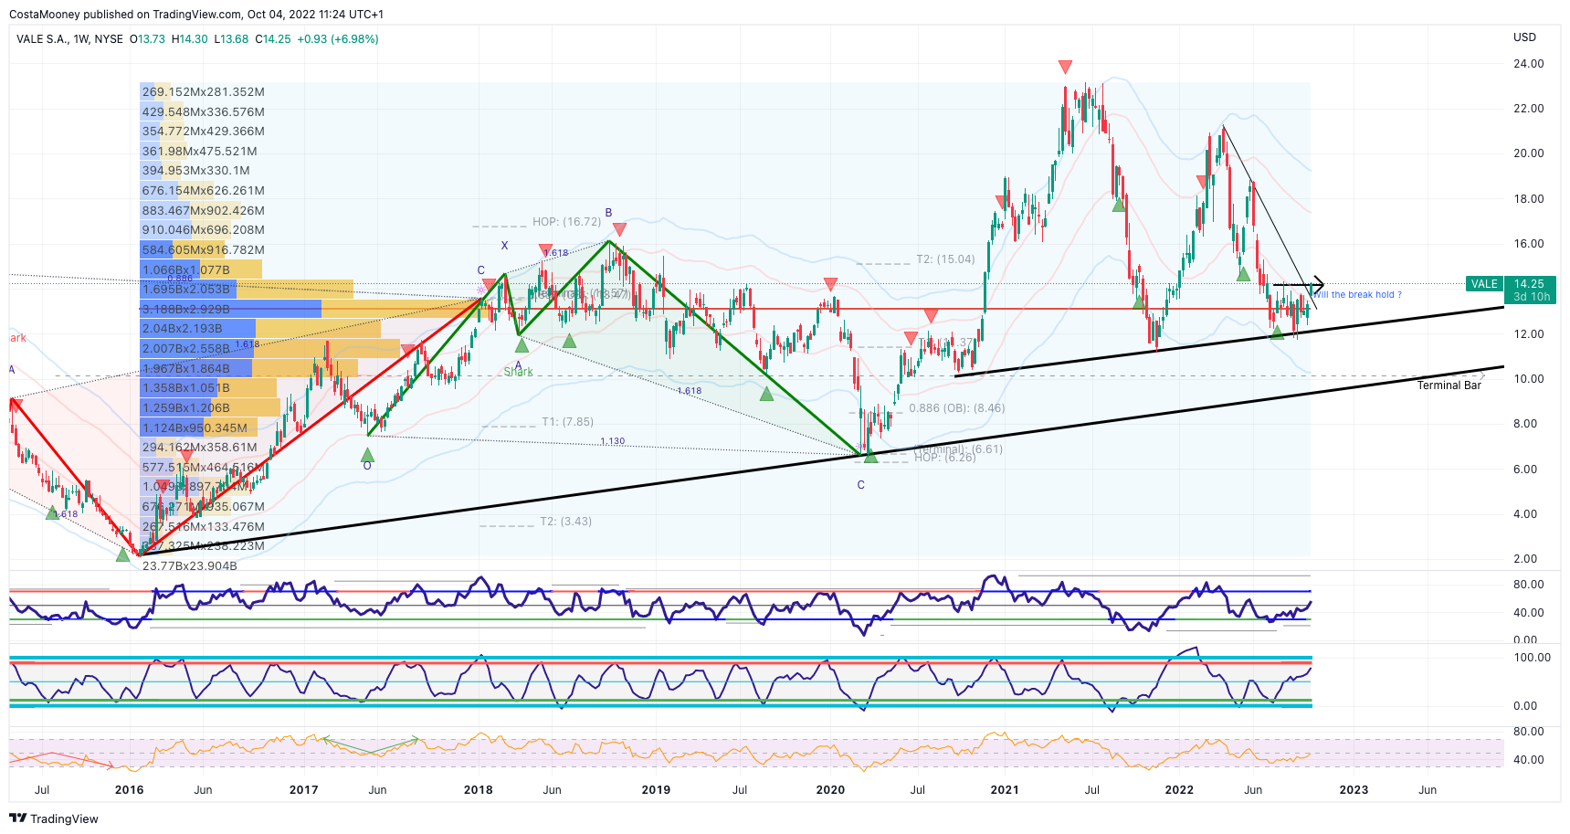Select the '0.886 (OB): (8.46)' label
Viewport: 1570px width, 834px height.
[x=956, y=408]
